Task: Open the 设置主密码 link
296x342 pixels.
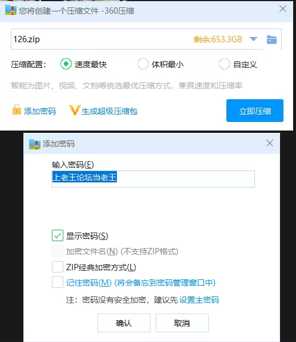Action: 199,300
